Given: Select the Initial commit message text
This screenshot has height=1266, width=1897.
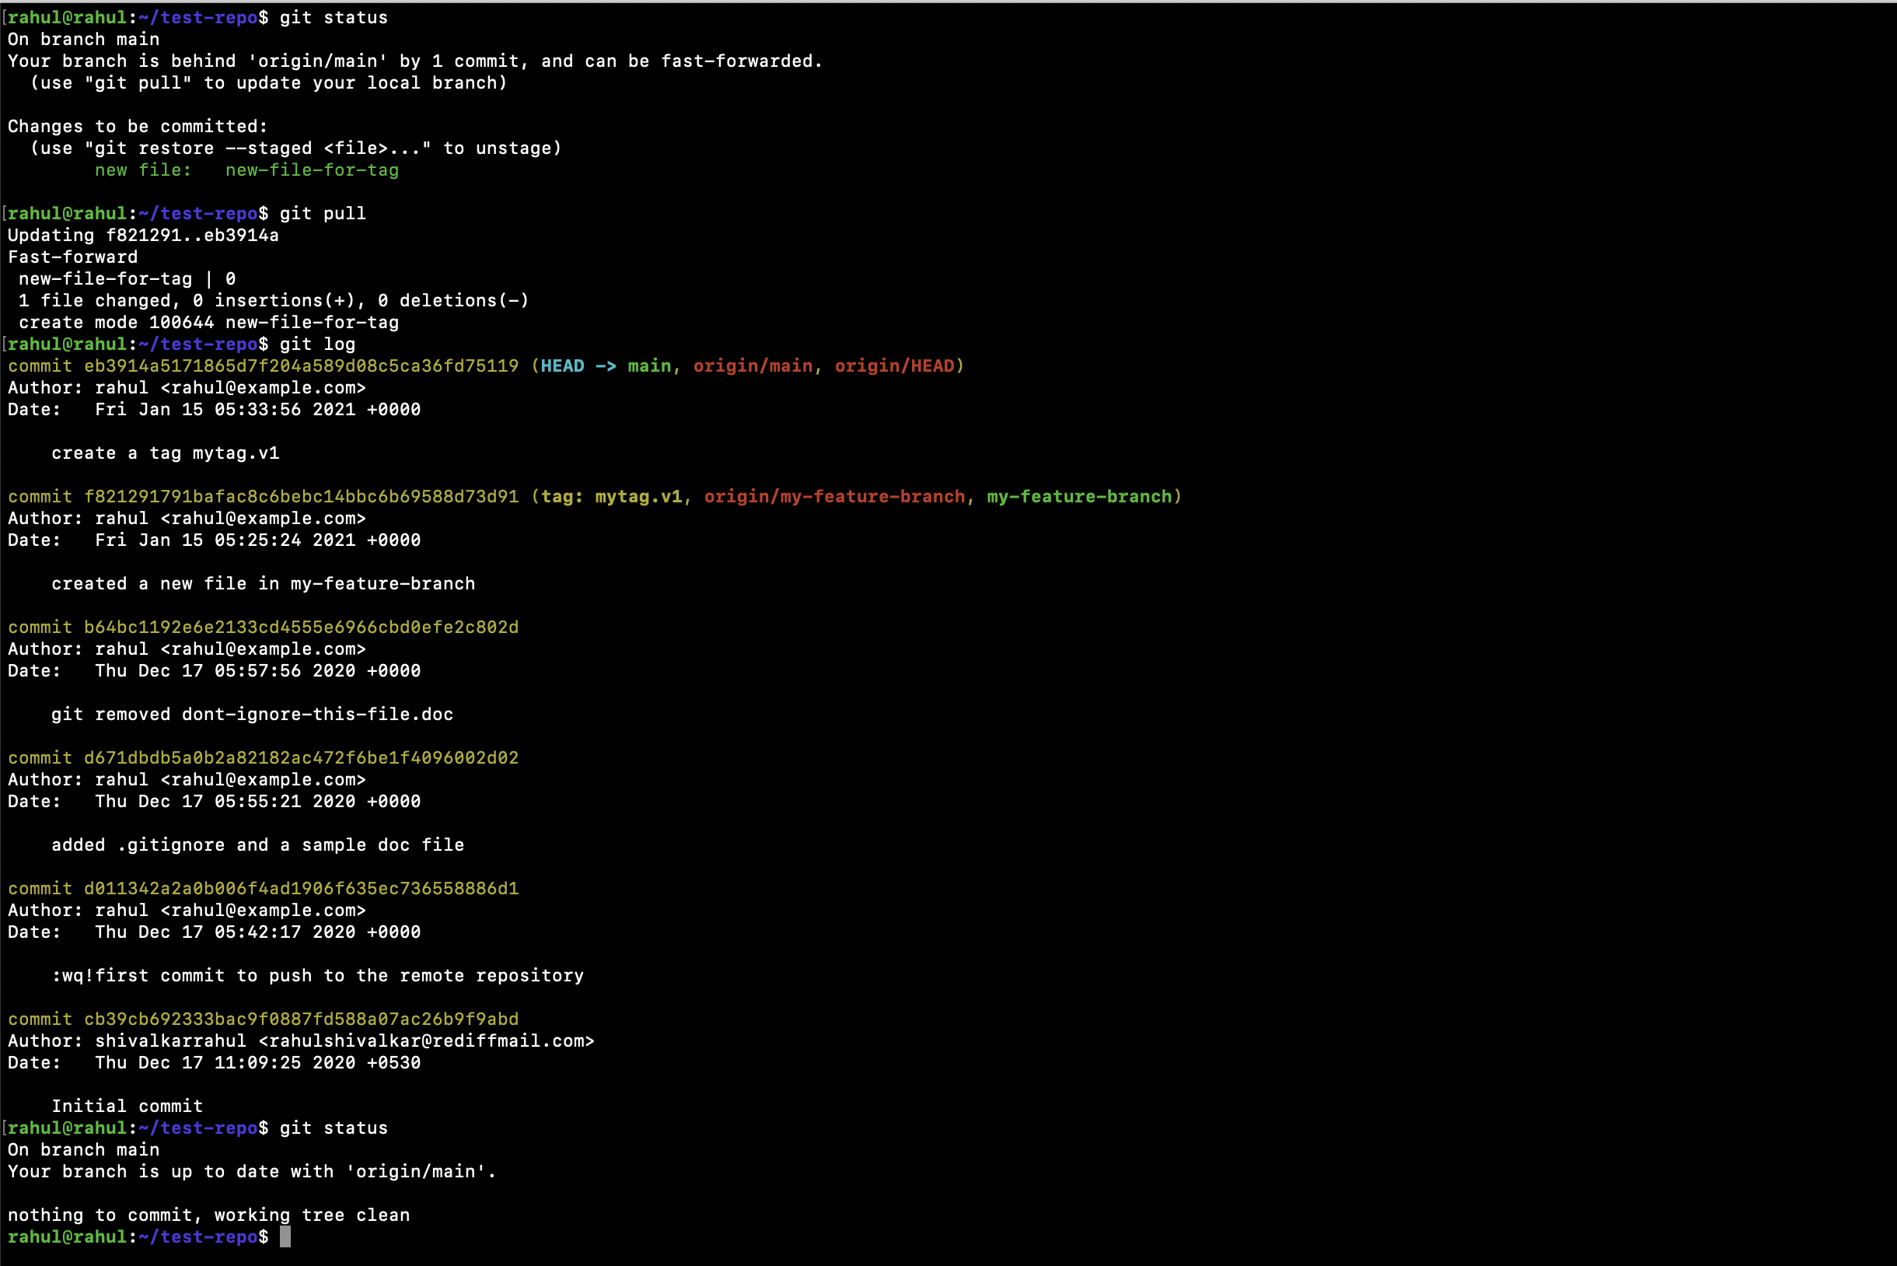Looking at the screenshot, I should point(128,1105).
